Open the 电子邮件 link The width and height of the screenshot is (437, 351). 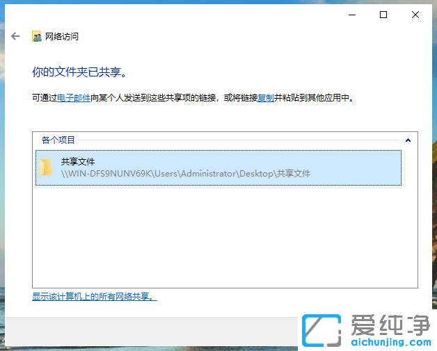[x=74, y=98]
